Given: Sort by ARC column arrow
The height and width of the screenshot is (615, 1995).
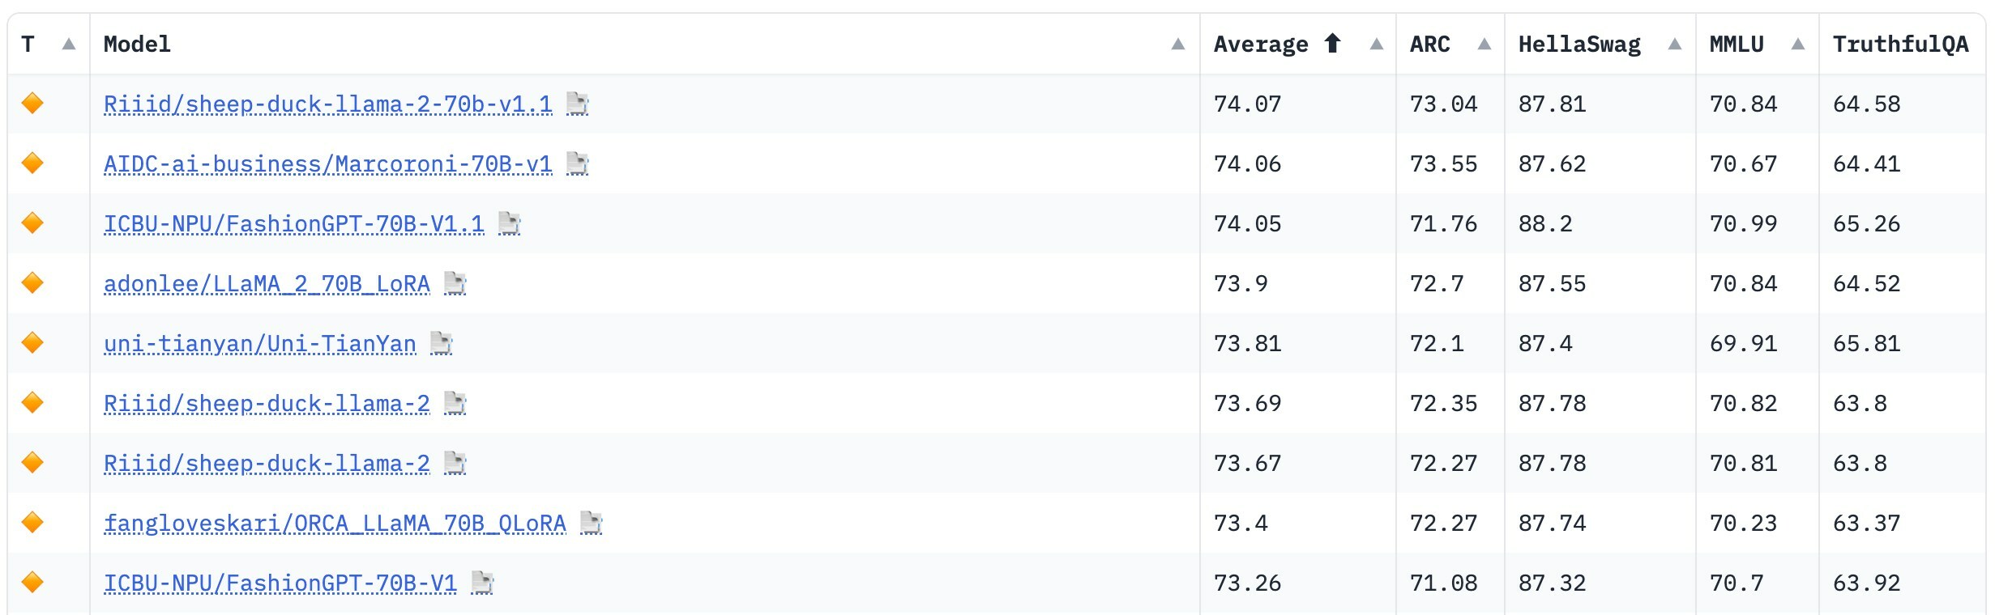Looking at the screenshot, I should tap(1485, 44).
